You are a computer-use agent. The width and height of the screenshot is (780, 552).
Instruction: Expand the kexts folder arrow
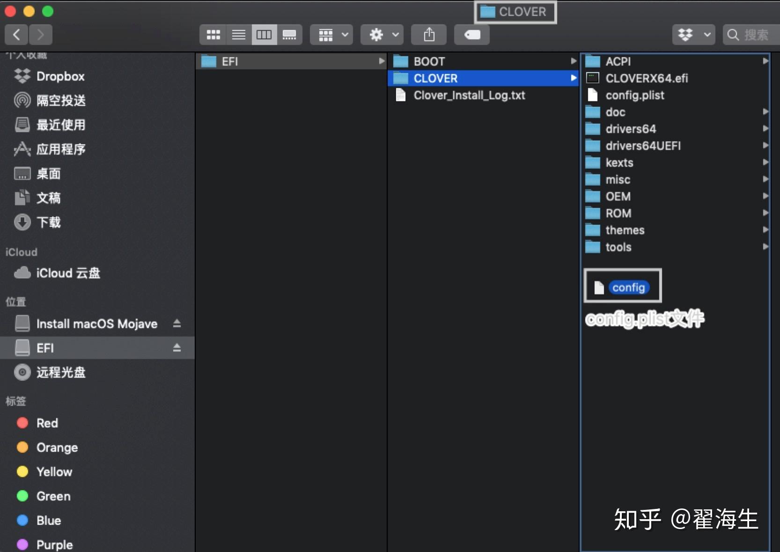tap(765, 162)
